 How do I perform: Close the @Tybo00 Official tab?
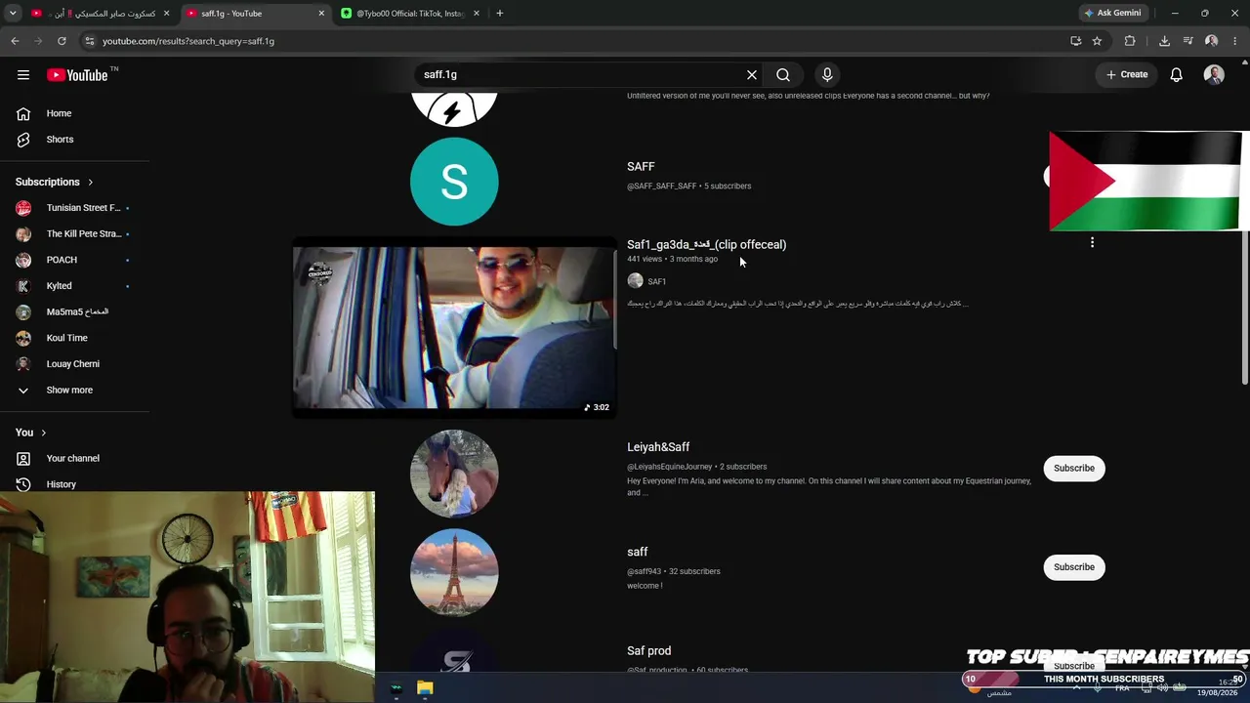tap(477, 14)
